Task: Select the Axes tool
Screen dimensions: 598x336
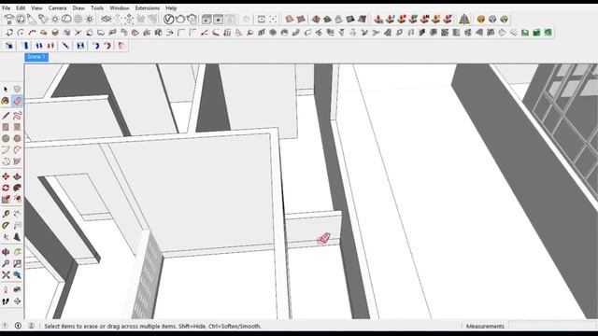Action: (x=6, y=237)
